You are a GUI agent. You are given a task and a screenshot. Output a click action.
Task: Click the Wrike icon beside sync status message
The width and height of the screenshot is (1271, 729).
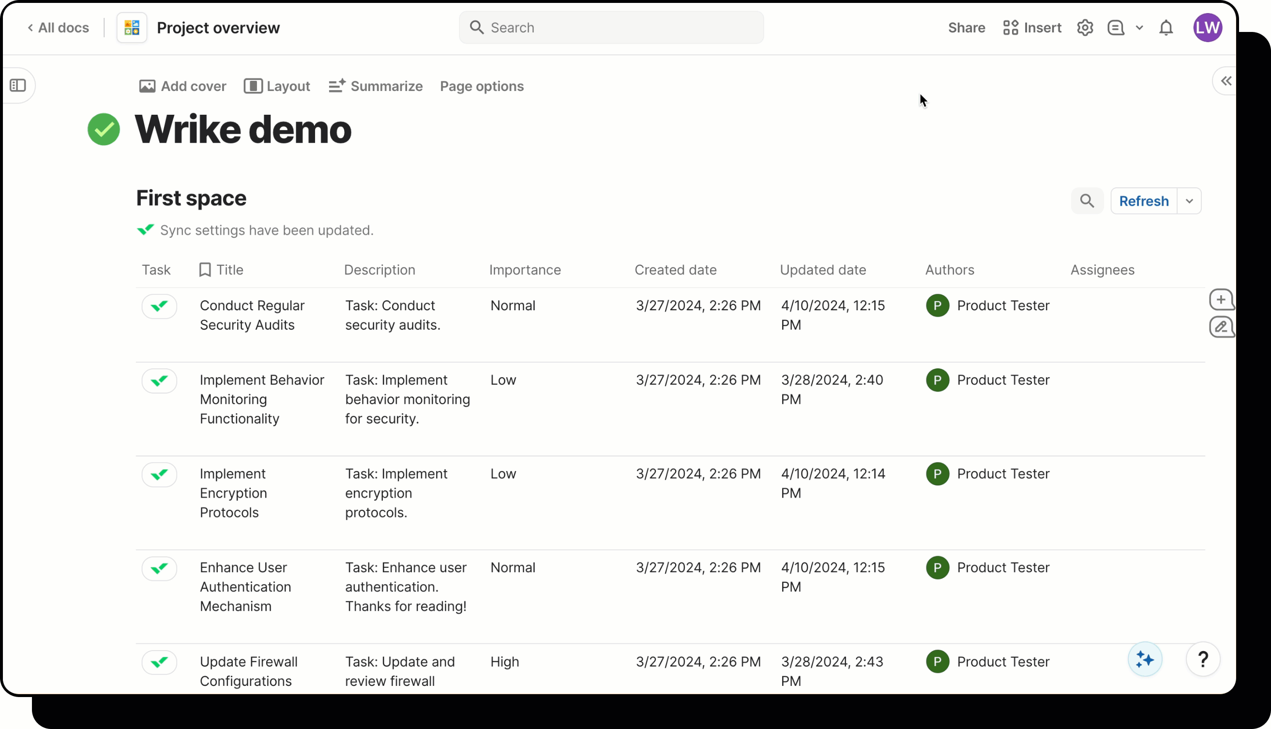pyautogui.click(x=145, y=230)
